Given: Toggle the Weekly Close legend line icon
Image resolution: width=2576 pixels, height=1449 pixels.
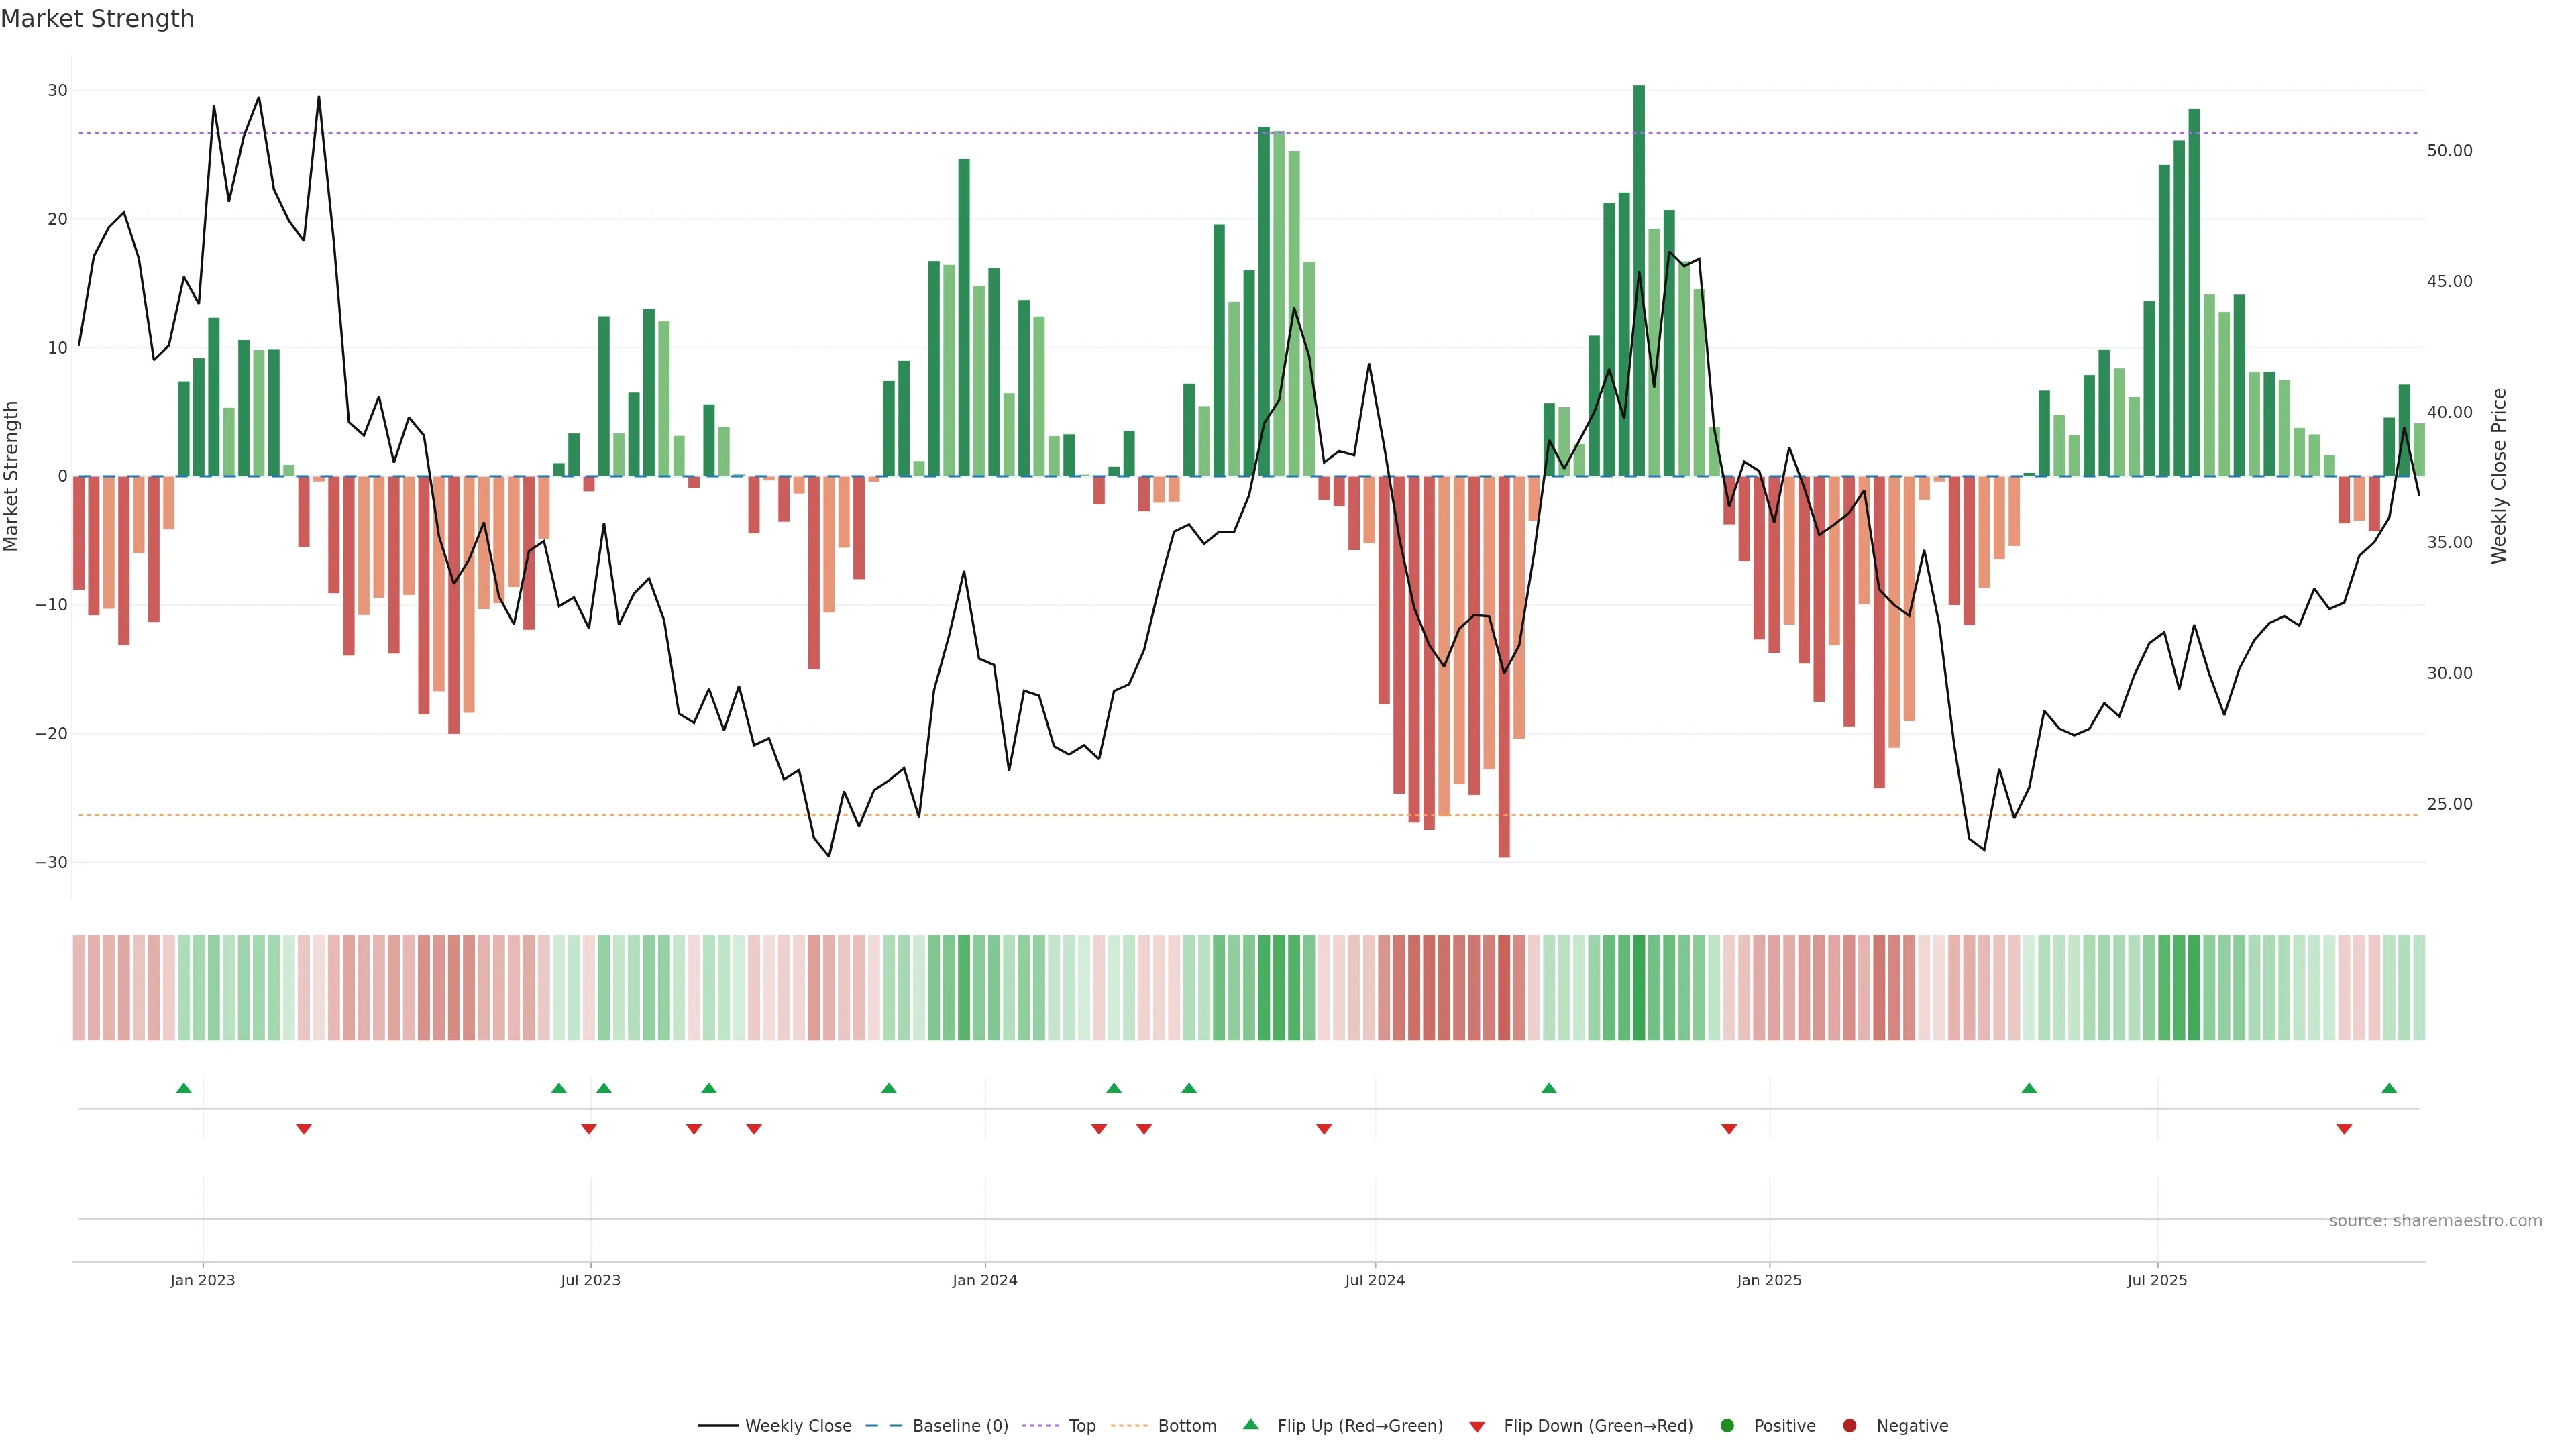Looking at the screenshot, I should [x=718, y=1425].
